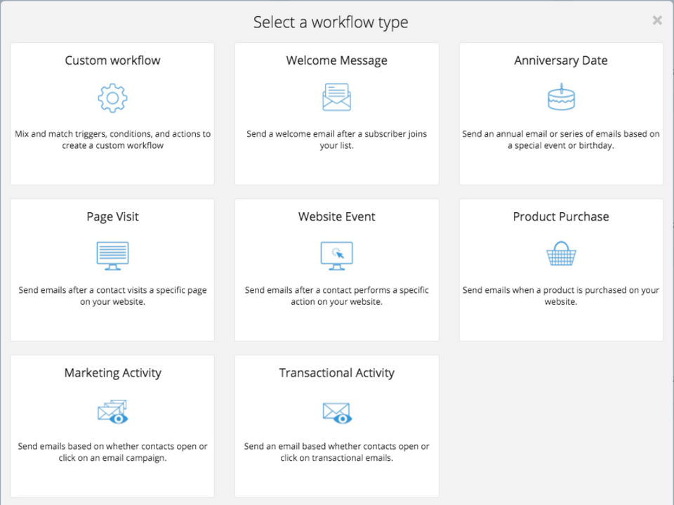The image size is (674, 505).
Task: Click 'when a product is purchased' description
Action: pos(561,296)
